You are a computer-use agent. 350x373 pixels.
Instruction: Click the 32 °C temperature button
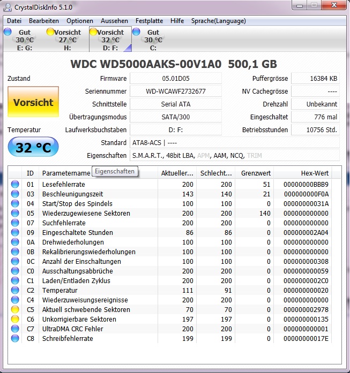coord(33,147)
